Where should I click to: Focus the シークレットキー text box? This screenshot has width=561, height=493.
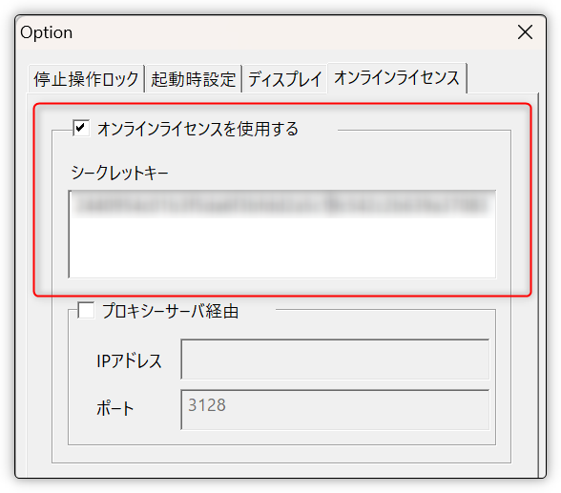[282, 235]
